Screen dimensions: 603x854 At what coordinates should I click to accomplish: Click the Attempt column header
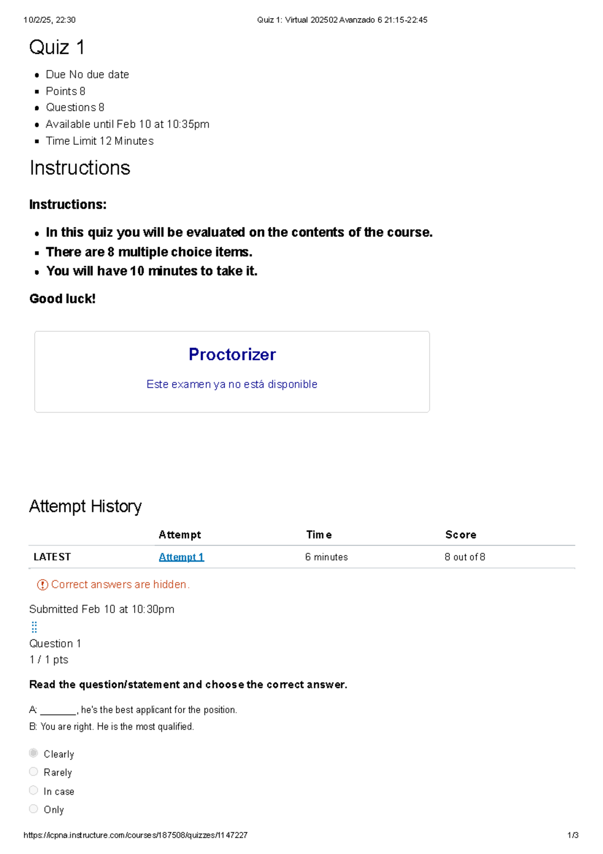click(x=180, y=535)
